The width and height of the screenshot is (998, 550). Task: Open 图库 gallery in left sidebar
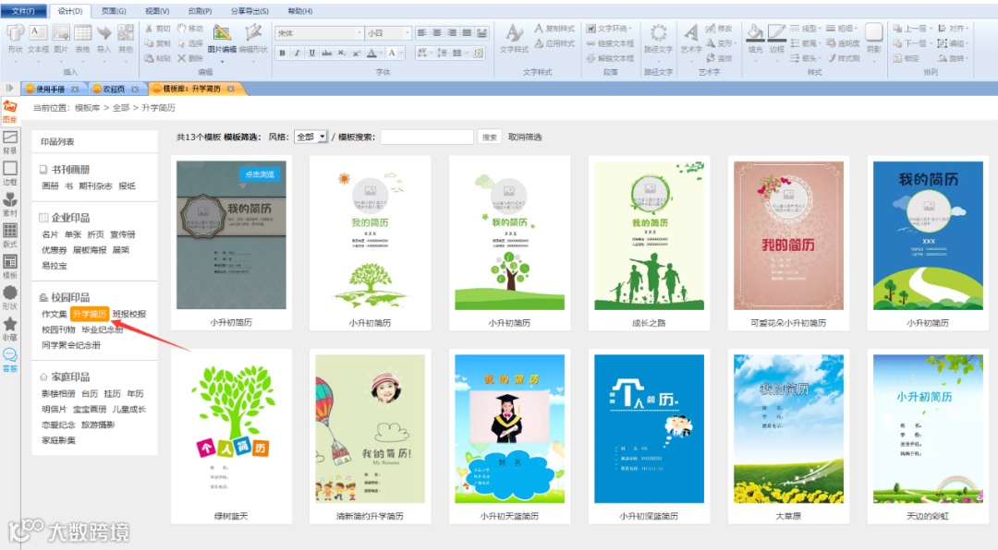(10, 111)
